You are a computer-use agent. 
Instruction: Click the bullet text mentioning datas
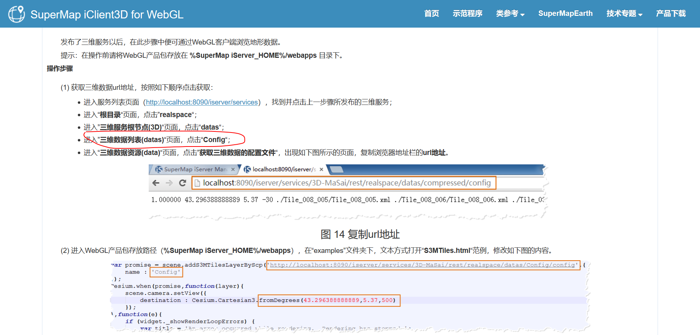pyautogui.click(x=154, y=127)
